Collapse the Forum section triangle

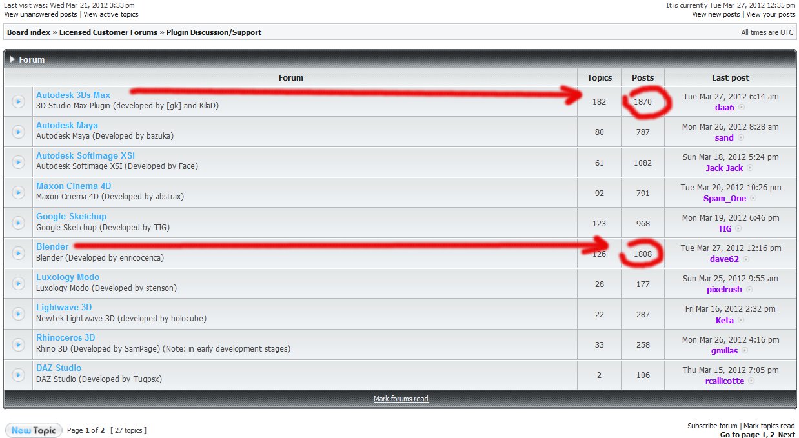point(12,59)
